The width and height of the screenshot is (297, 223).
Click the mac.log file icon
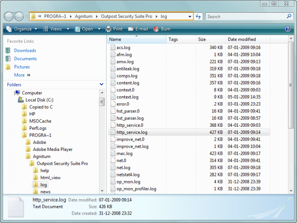point(113,153)
